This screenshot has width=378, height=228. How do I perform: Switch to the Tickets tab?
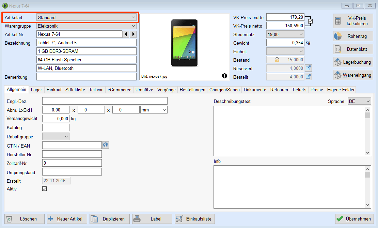(299, 90)
